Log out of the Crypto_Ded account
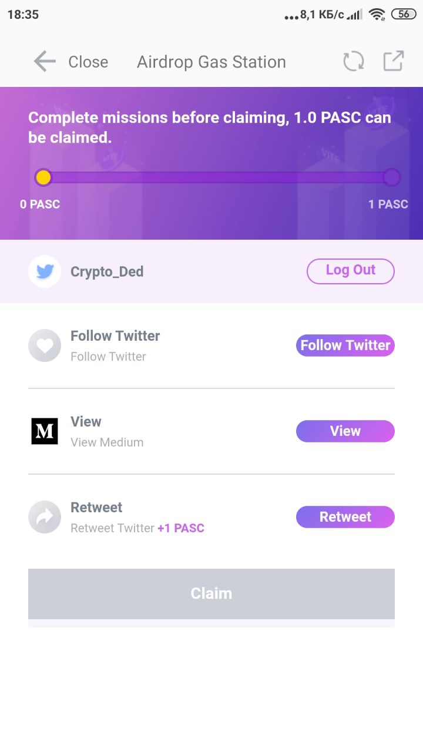This screenshot has width=423, height=752. pos(350,271)
